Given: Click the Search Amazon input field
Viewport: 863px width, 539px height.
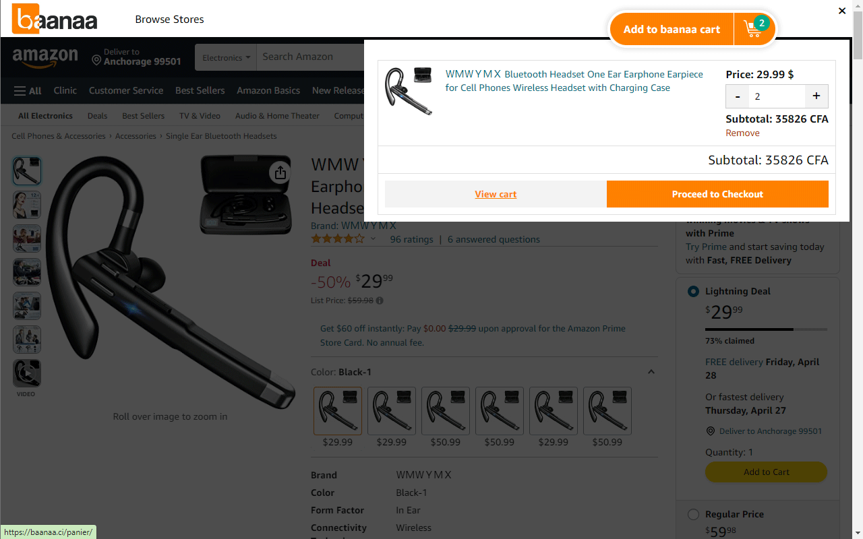Looking at the screenshot, I should [310, 57].
